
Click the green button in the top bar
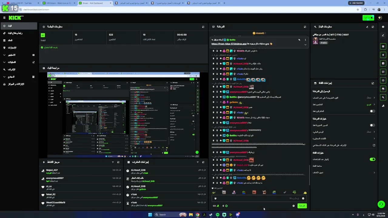[x=368, y=18]
